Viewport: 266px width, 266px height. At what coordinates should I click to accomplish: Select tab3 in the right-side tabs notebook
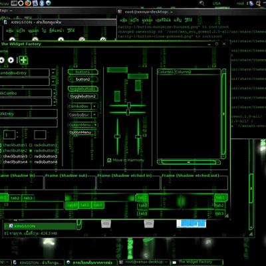[x=219, y=213]
